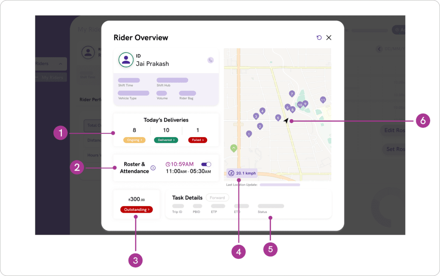Viewport: 440px width, 276px height.
Task: Open the Failed deliveries list
Action: [x=198, y=140]
